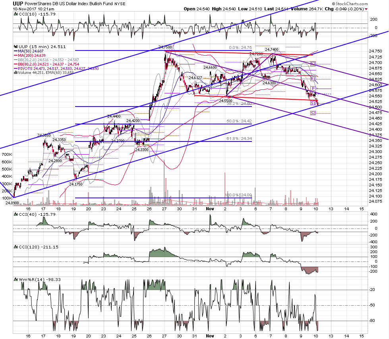
Task: Click the icon beside the CCI(40) label
Action: [15, 215]
